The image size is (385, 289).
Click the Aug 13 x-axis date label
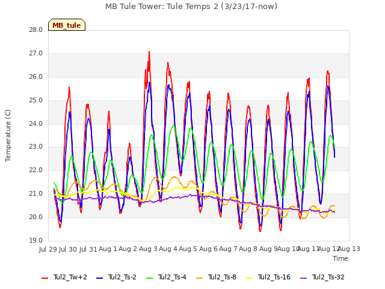pyautogui.click(x=349, y=249)
